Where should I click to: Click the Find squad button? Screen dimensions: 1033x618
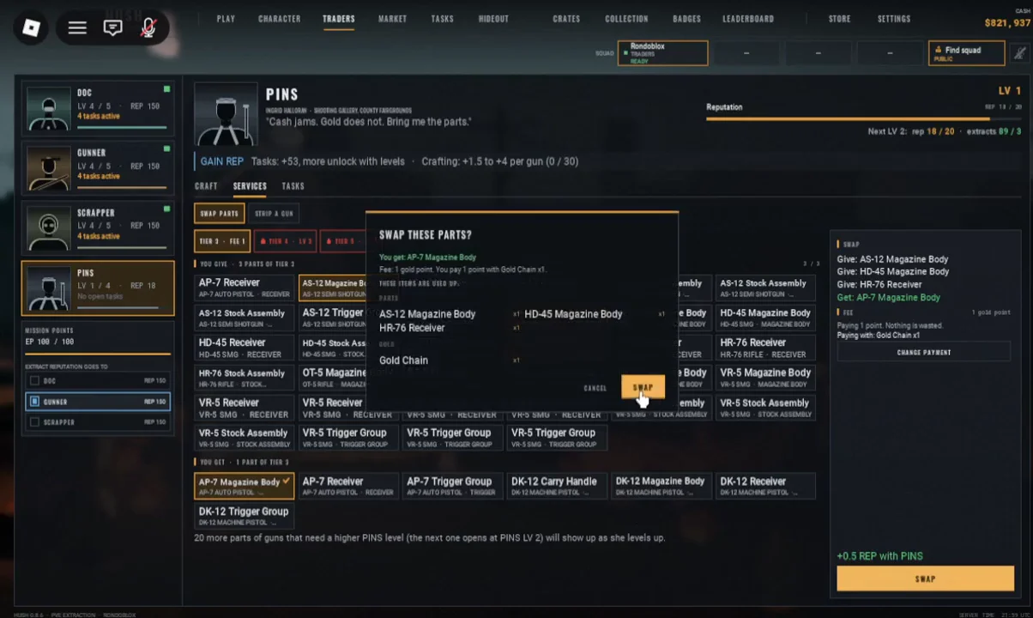tap(966, 53)
